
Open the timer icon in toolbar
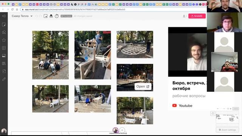57,16
